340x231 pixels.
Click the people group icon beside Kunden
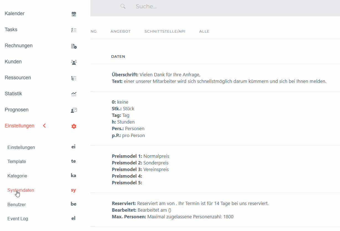[x=74, y=62]
